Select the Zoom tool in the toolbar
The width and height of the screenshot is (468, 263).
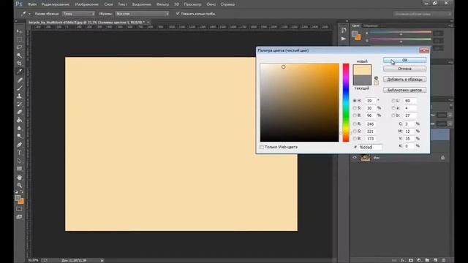tap(20, 185)
